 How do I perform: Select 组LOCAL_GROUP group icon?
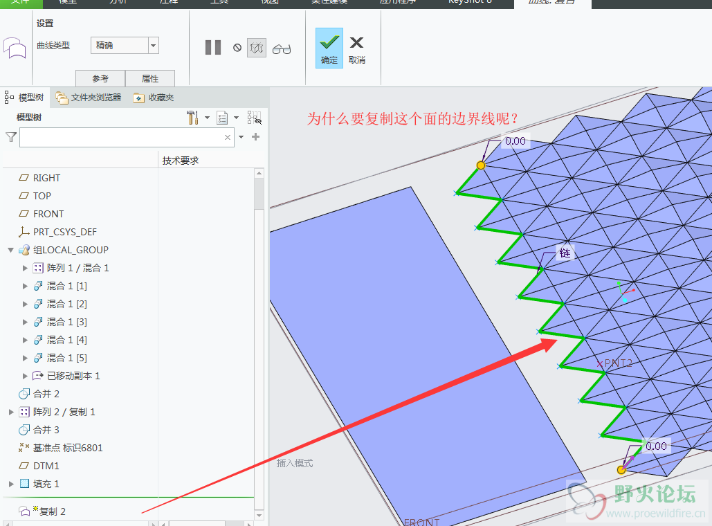tap(24, 250)
